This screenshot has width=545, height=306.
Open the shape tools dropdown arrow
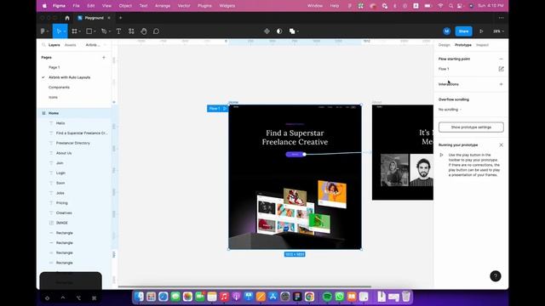click(95, 31)
